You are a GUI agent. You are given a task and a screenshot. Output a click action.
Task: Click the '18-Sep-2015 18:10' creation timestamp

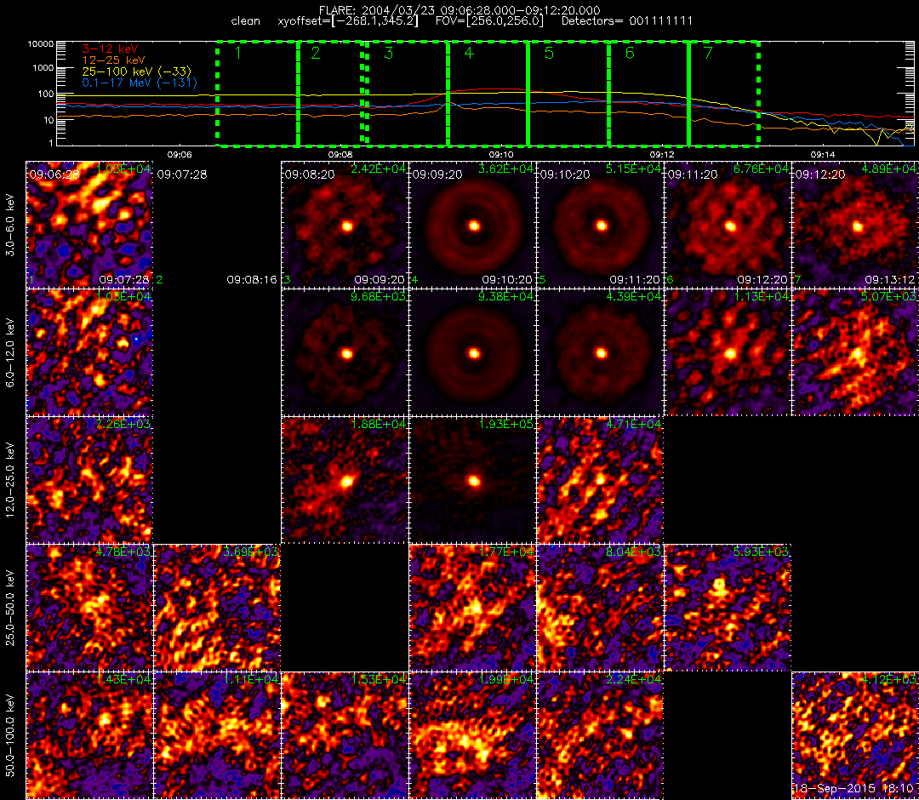click(x=854, y=789)
